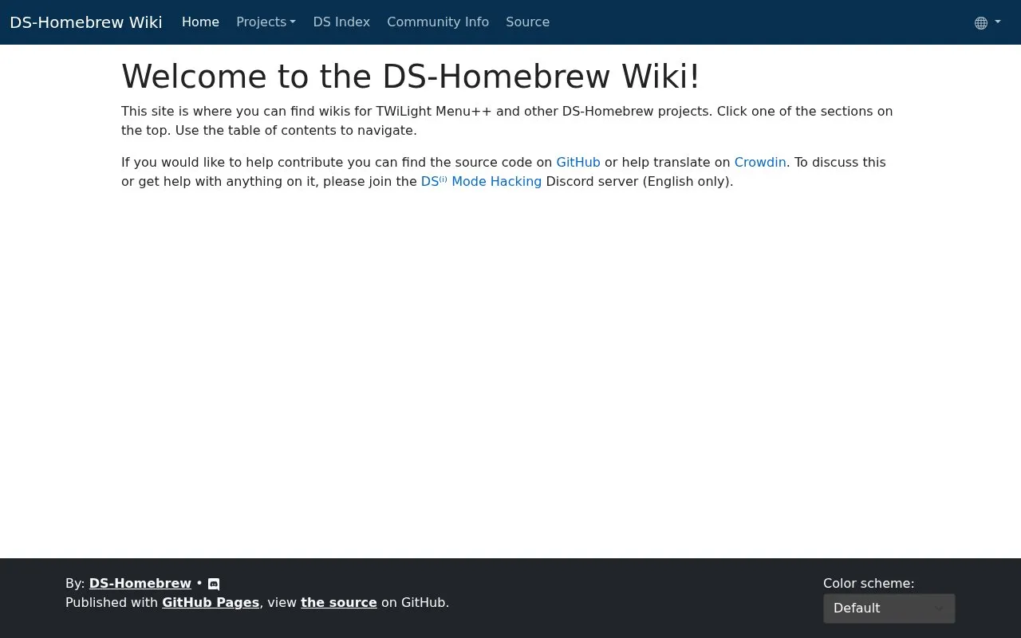Click the Welcome to the DS-Homebrew Wiki heading

(x=411, y=77)
